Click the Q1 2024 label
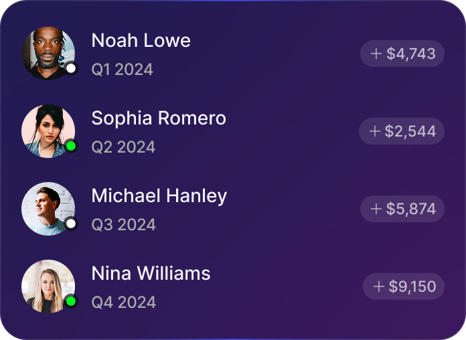 122,70
